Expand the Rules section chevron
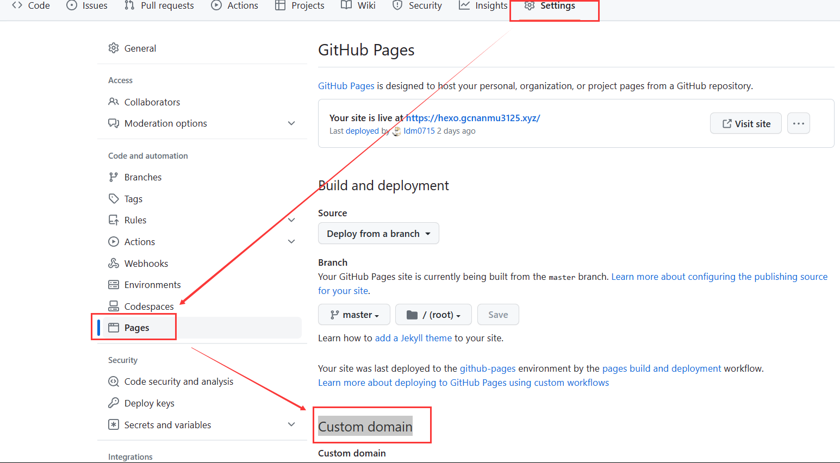 (291, 220)
